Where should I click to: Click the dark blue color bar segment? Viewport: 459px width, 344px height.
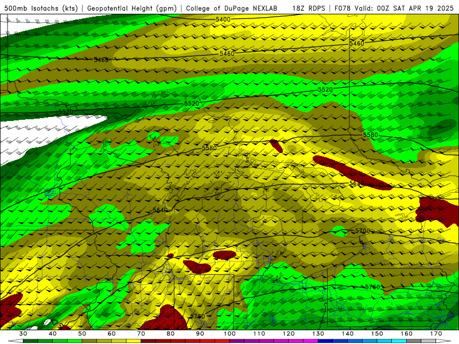tap(325, 341)
